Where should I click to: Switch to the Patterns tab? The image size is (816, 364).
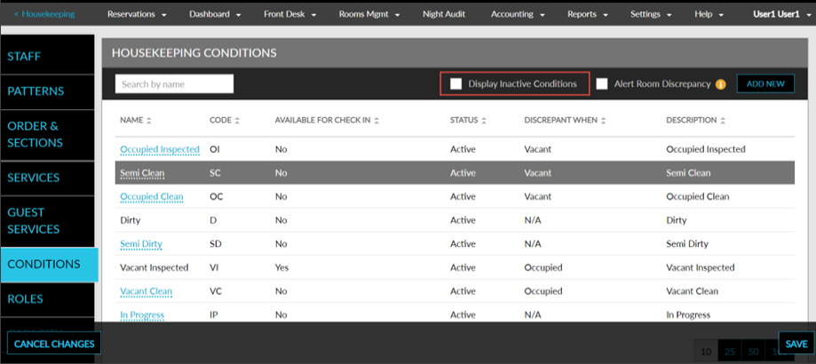point(47,91)
